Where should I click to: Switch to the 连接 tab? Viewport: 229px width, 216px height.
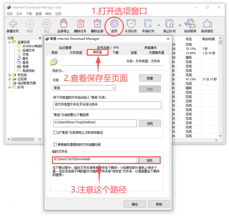click(x=134, y=53)
